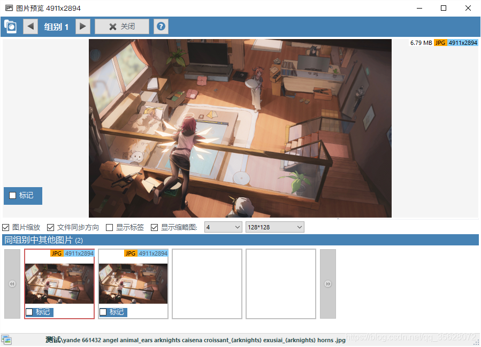Click the window title bar app icon
Image resolution: width=481 pixels, height=347 pixels.
coord(9,8)
